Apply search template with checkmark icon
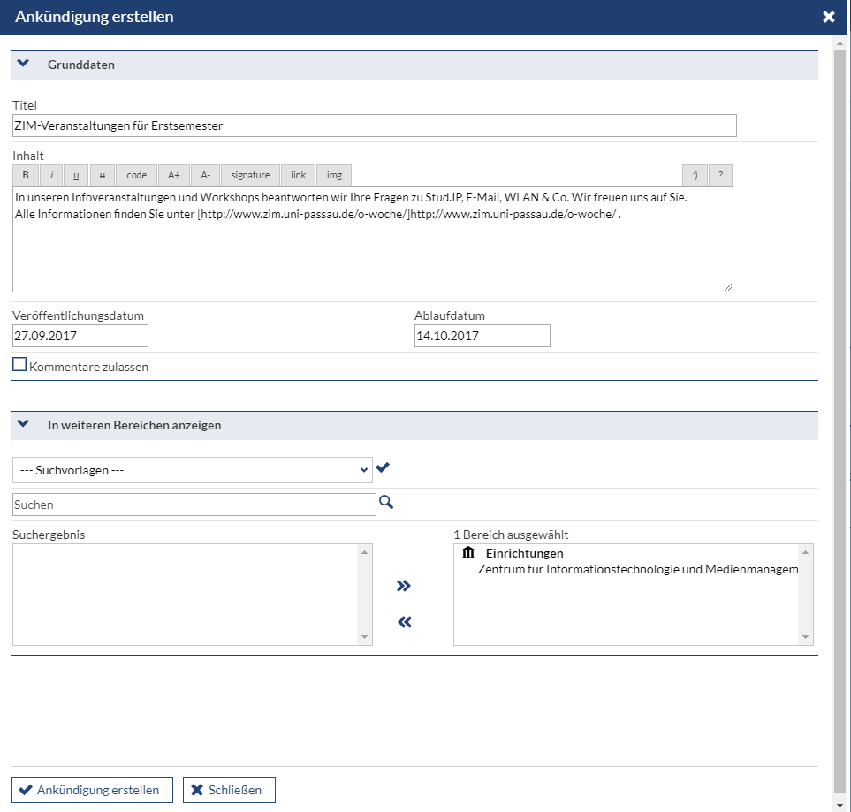The width and height of the screenshot is (851, 812). (x=383, y=467)
